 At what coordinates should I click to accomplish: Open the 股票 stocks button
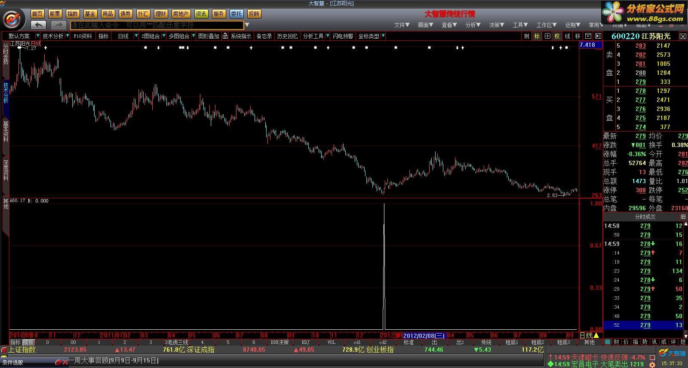pyautogui.click(x=55, y=14)
